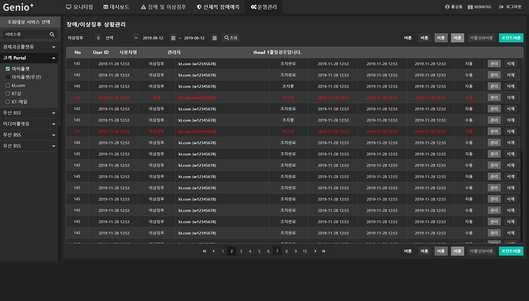Image resolution: width=529 pixels, height=301 pixels.
Task: Go to page 4
Action: pos(250,251)
